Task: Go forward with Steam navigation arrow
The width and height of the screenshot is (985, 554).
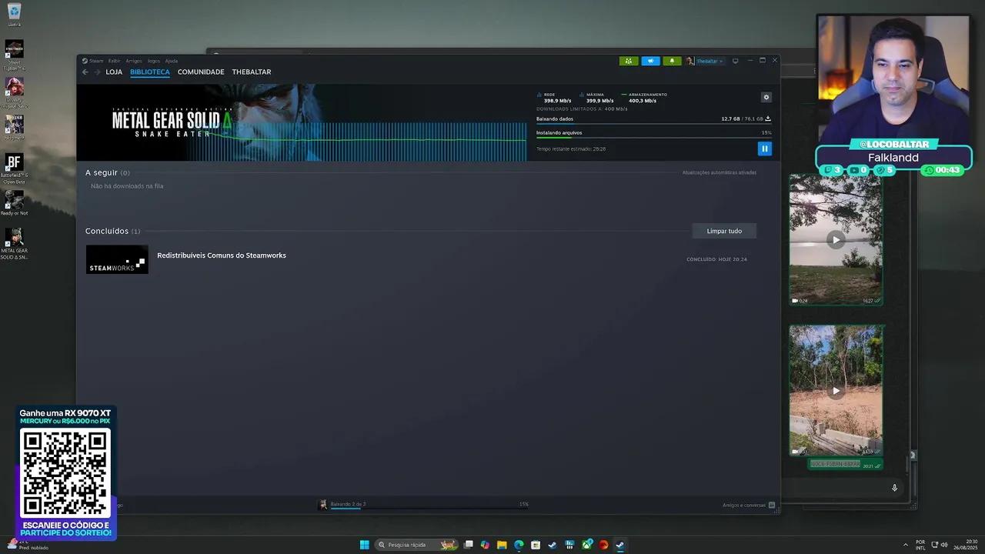Action: tap(97, 72)
